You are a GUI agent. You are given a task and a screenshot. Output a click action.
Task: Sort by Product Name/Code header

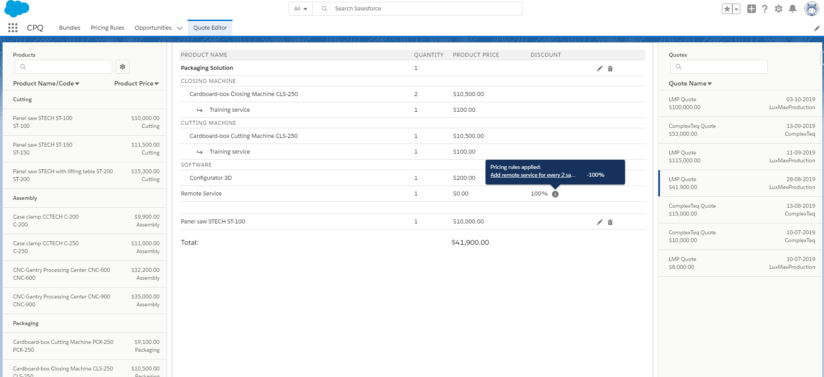point(46,83)
